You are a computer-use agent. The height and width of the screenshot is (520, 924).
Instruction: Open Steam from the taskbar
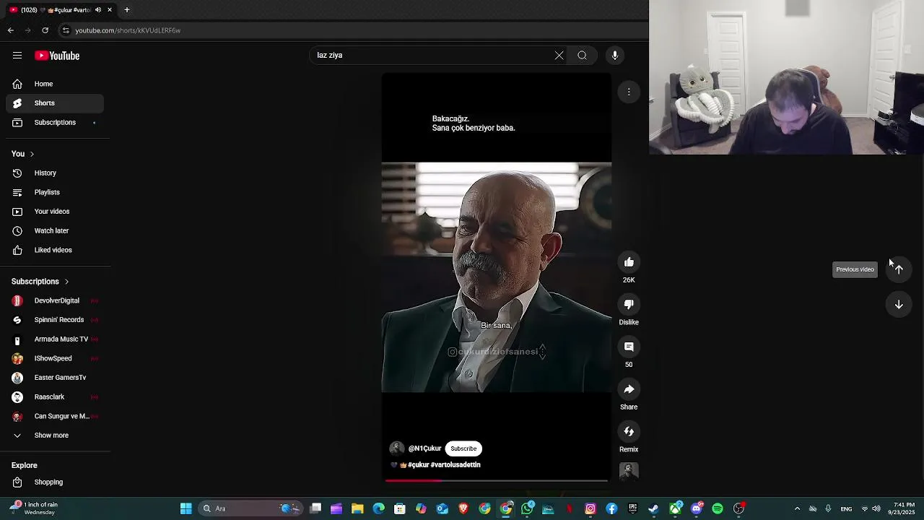[x=654, y=508]
